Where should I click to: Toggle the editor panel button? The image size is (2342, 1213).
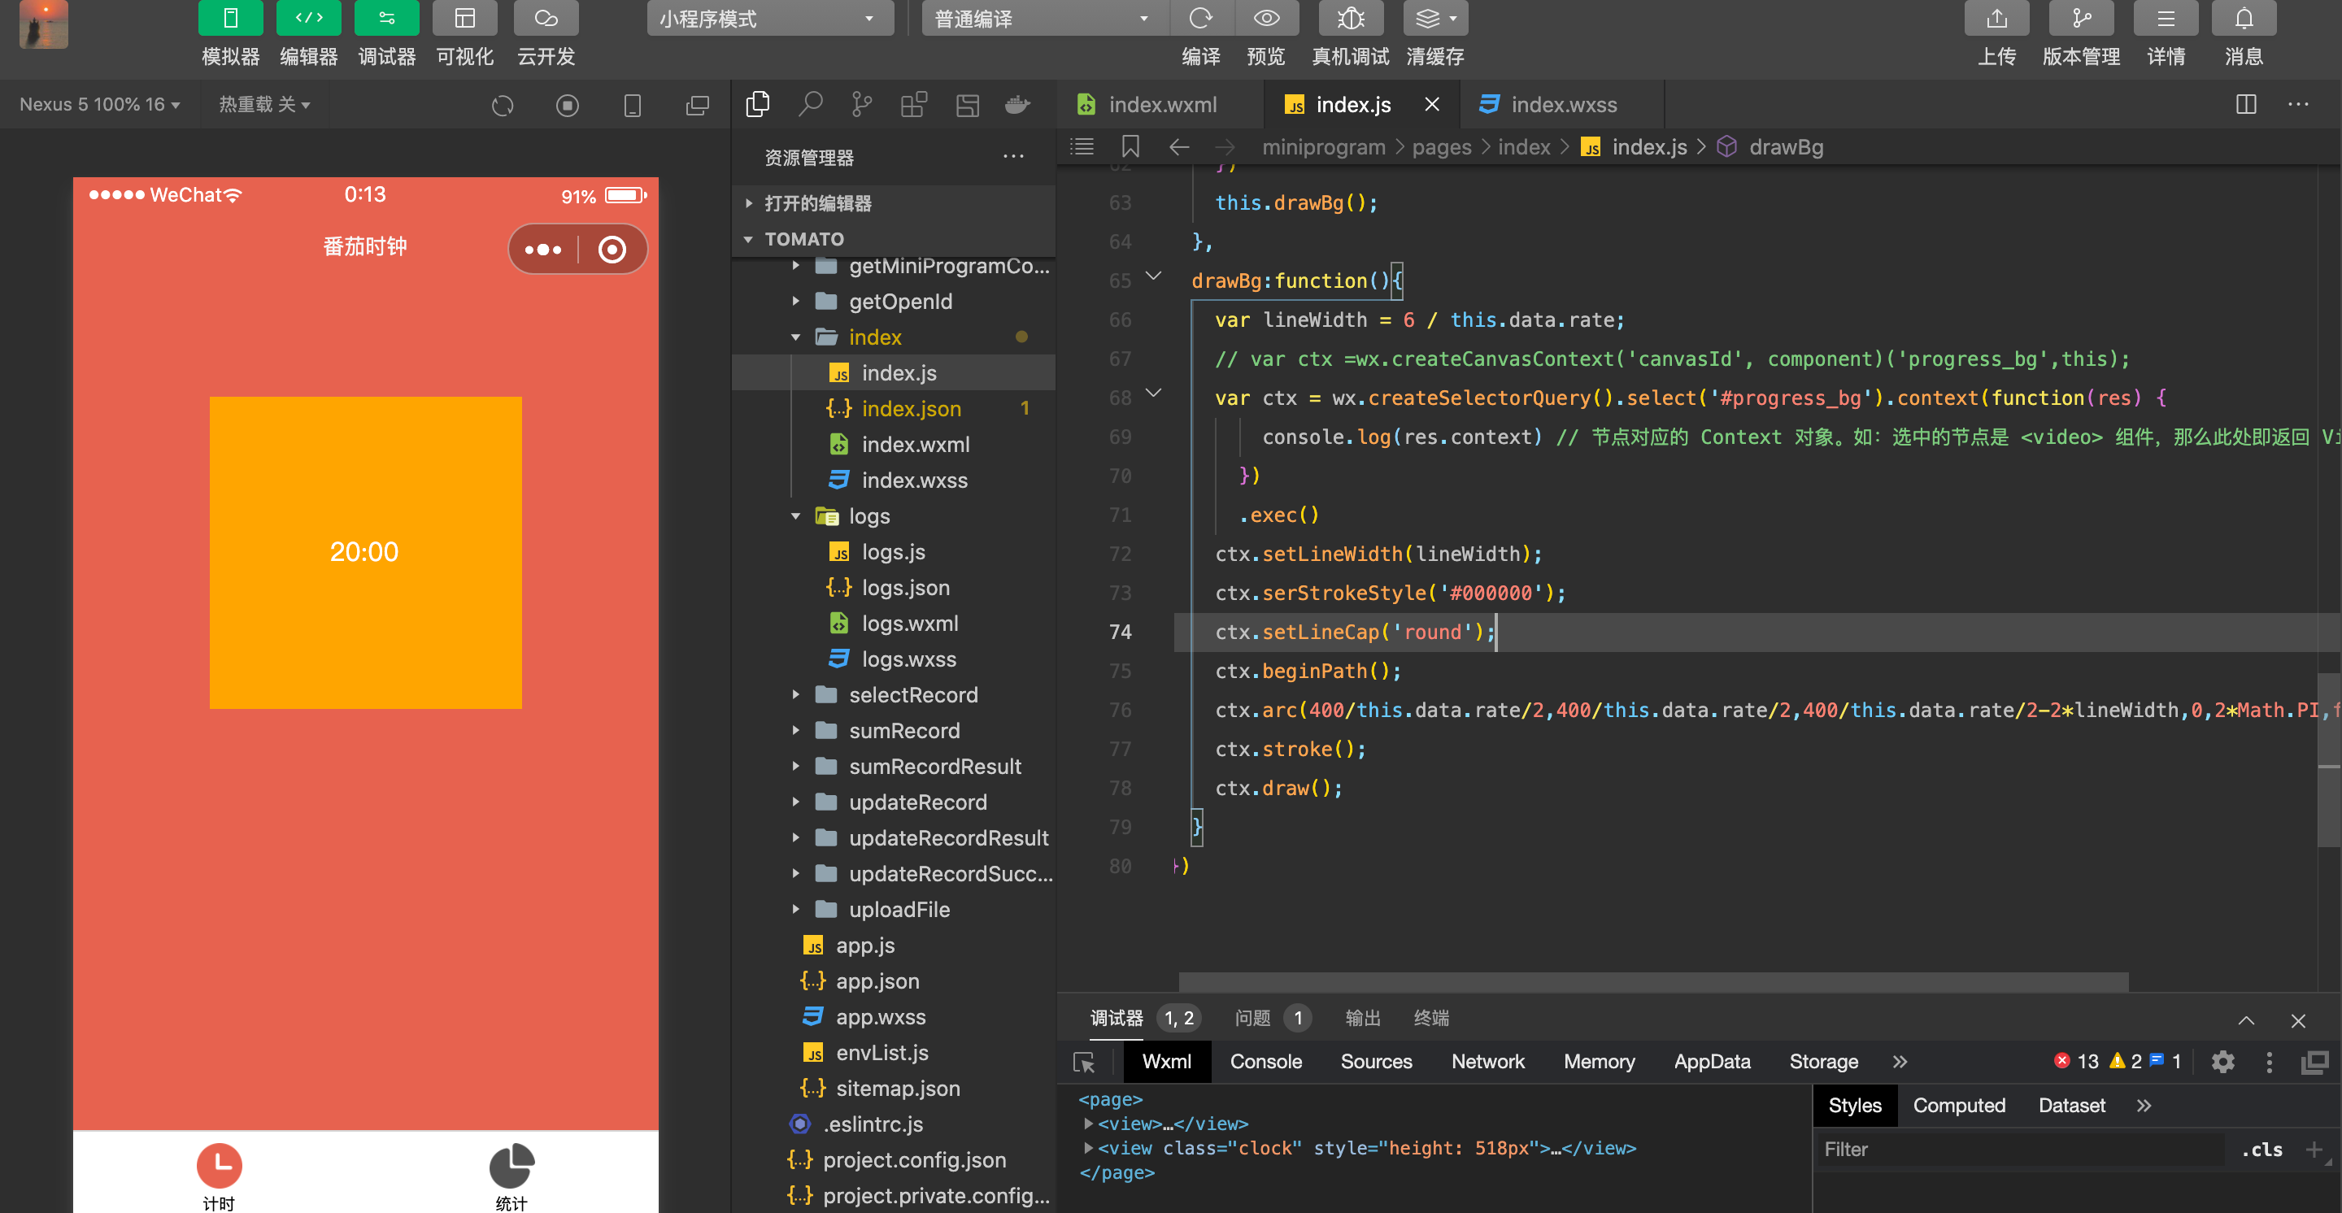tap(308, 18)
